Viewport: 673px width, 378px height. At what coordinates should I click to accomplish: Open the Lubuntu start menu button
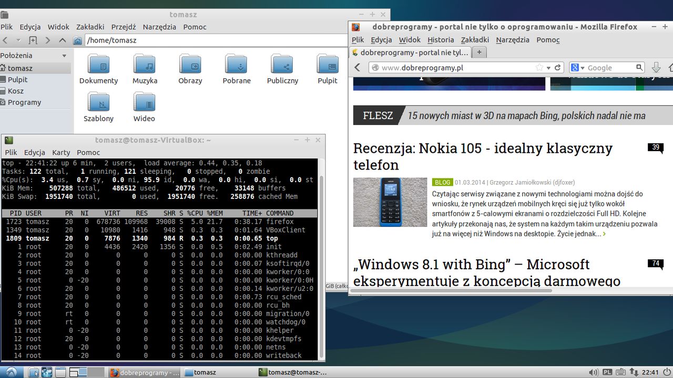point(11,372)
